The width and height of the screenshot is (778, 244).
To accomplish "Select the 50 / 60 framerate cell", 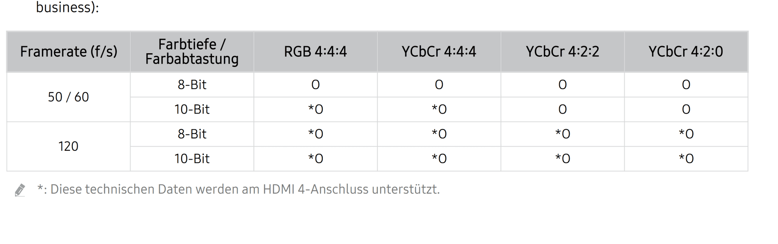I will pyautogui.click(x=68, y=97).
